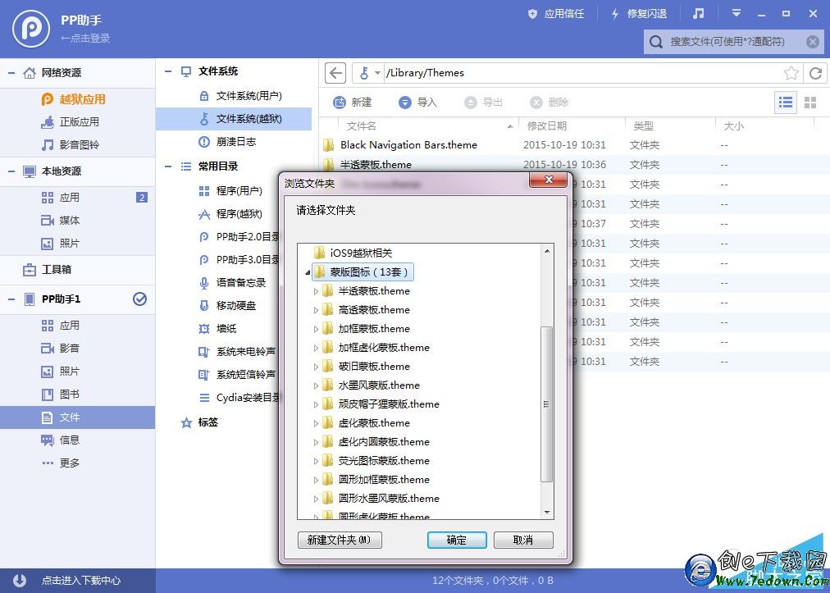Viewport: 830px width, 593px height.
Task: Click dialog scrollbar down arrow
Action: click(x=547, y=513)
